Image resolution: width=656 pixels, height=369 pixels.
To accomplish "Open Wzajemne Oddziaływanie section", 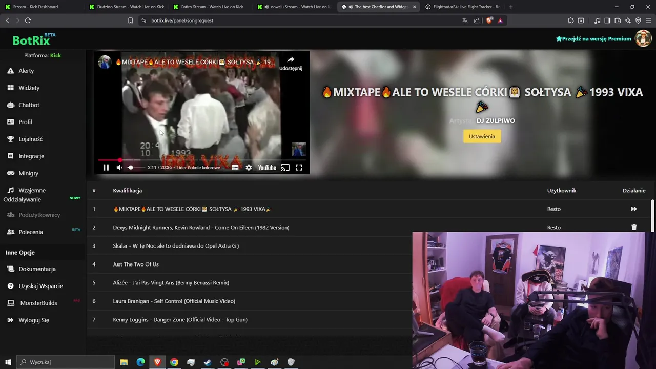I will tap(26, 195).
